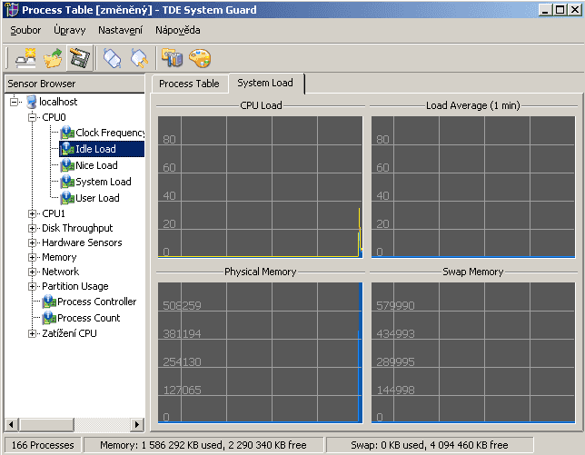Click the CPU Load graph display
Viewport: 585px width, 455px height.
pos(260,186)
